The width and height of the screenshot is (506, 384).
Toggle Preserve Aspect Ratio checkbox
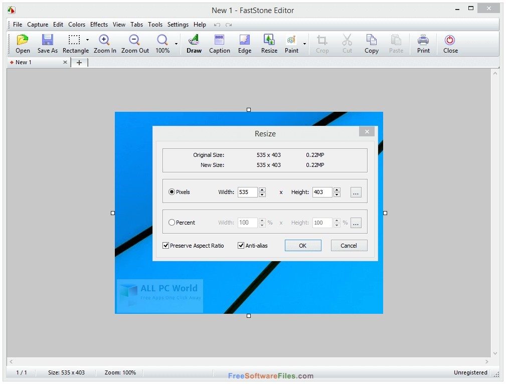click(x=166, y=246)
